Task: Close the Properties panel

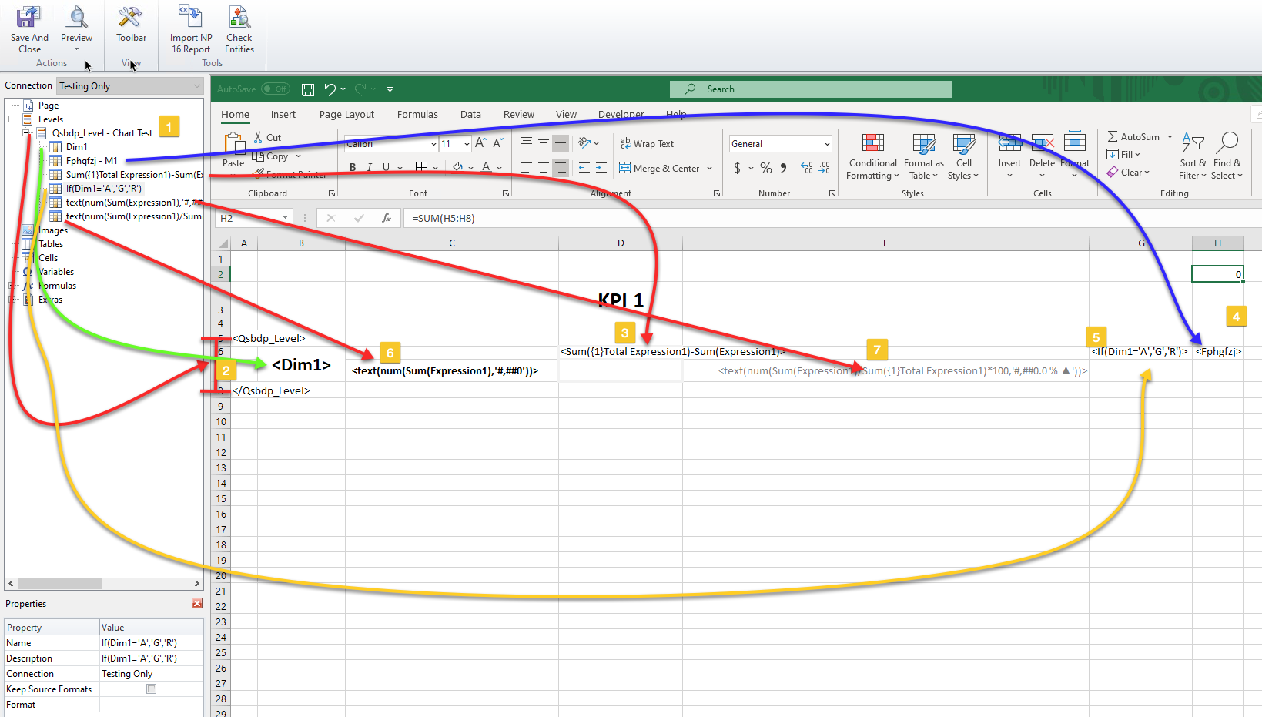Action: (x=197, y=603)
